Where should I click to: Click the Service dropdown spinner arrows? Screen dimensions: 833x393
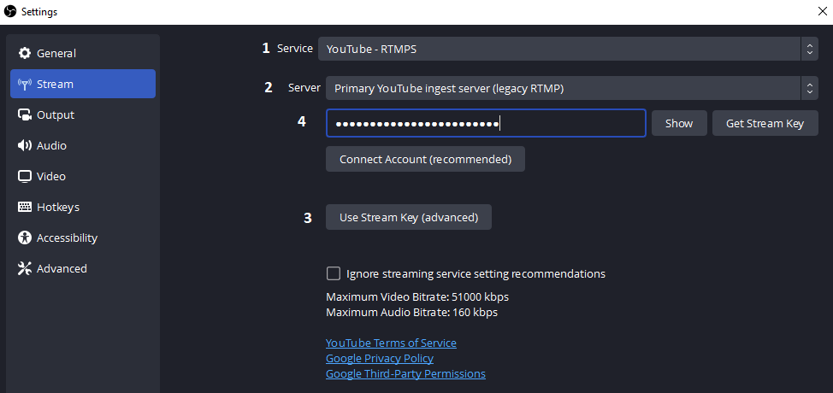809,49
